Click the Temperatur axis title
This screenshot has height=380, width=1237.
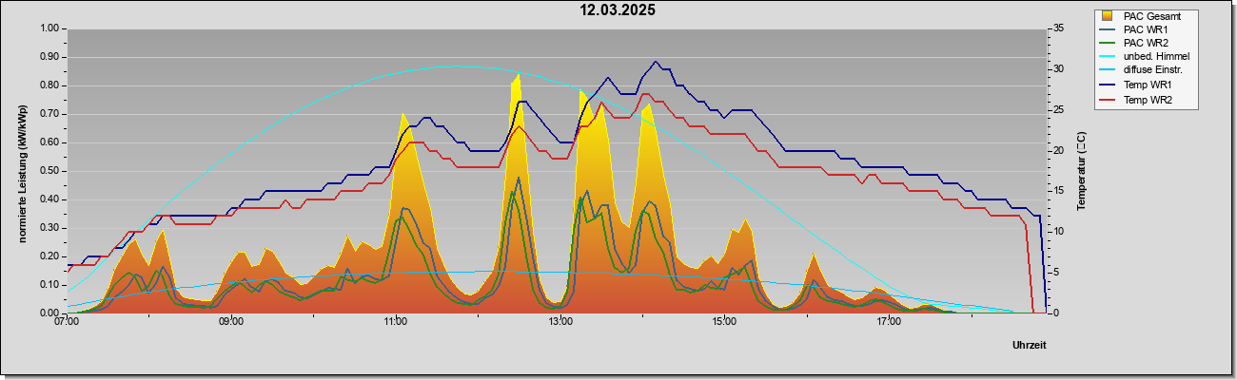click(1081, 171)
